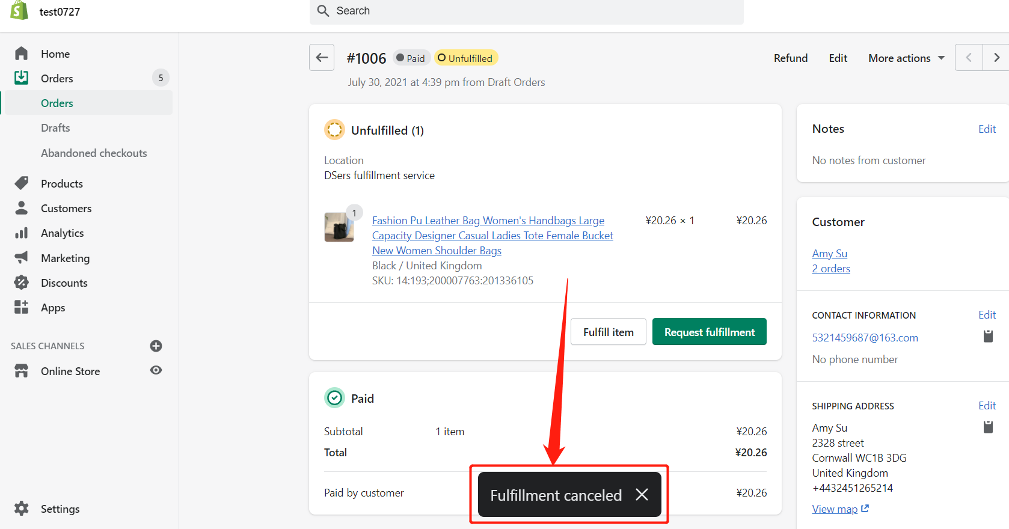Open Marketing in the sidebar

click(66, 258)
